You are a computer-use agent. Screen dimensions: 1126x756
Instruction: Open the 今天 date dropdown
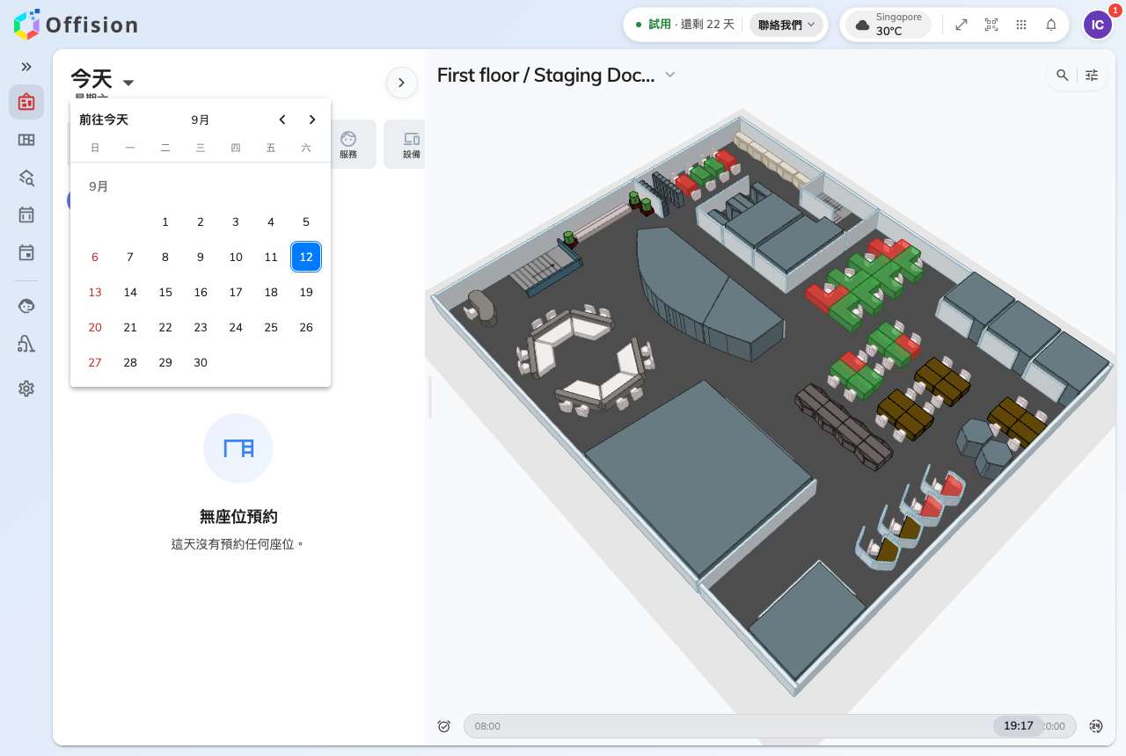[103, 81]
